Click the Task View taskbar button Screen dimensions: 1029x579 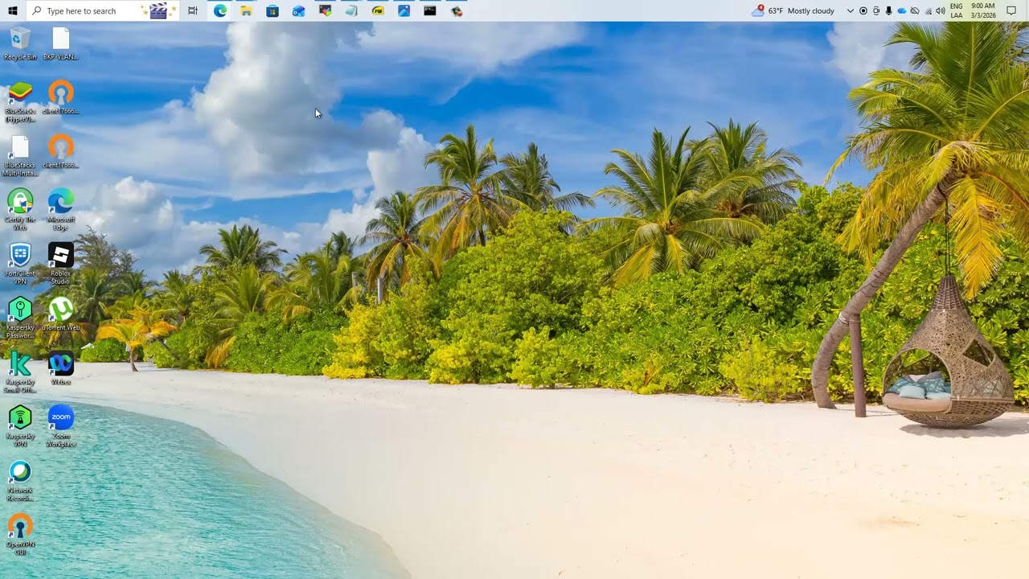click(193, 10)
